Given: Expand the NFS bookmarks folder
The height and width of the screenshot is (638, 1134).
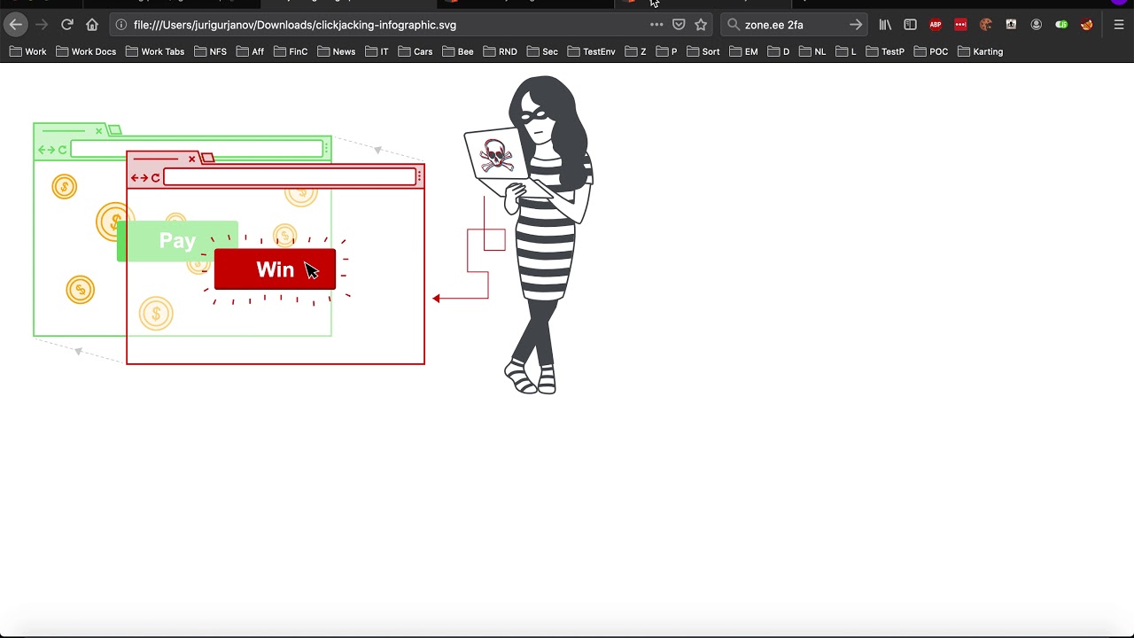Looking at the screenshot, I should (x=210, y=51).
